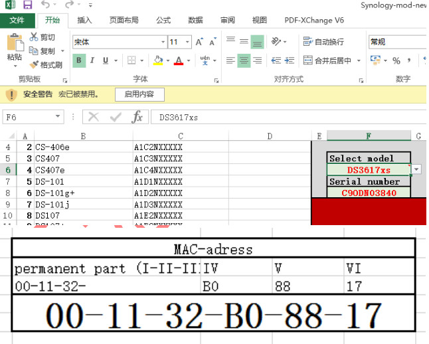Viewport: 429px width, 344px height.
Task: Apply the red font color A
Action: click(179, 60)
